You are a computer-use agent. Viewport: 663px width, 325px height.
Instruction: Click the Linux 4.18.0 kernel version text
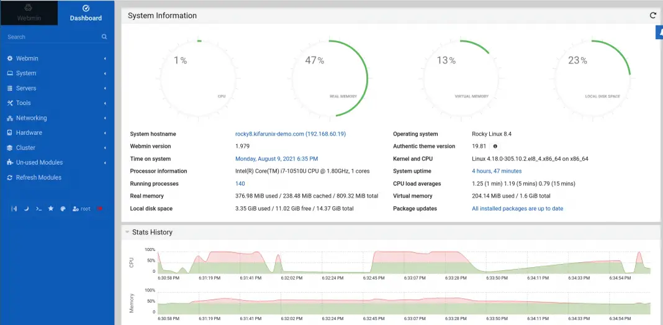(x=530, y=158)
